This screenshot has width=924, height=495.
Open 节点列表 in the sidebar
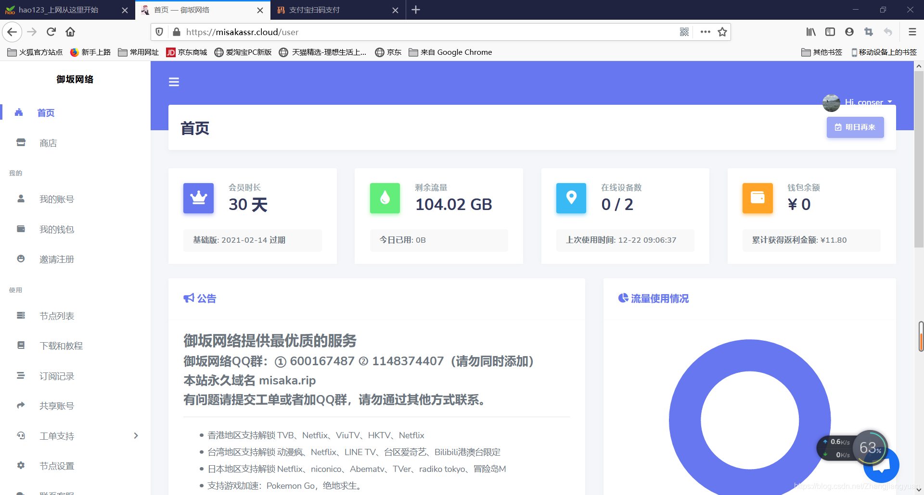(56, 316)
